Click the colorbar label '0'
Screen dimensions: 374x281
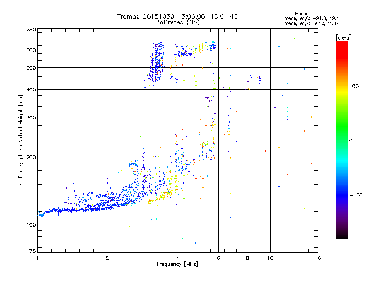coord(351,140)
